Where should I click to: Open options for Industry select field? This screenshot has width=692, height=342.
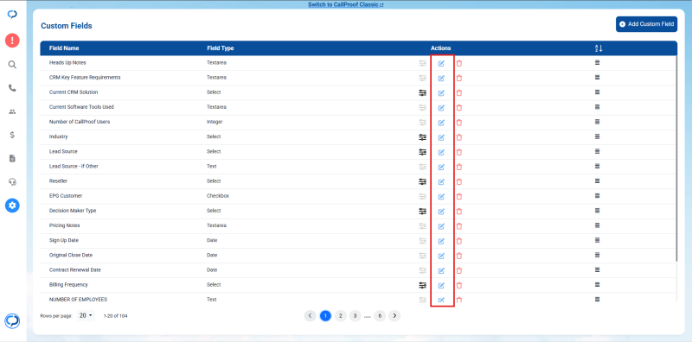(x=423, y=137)
